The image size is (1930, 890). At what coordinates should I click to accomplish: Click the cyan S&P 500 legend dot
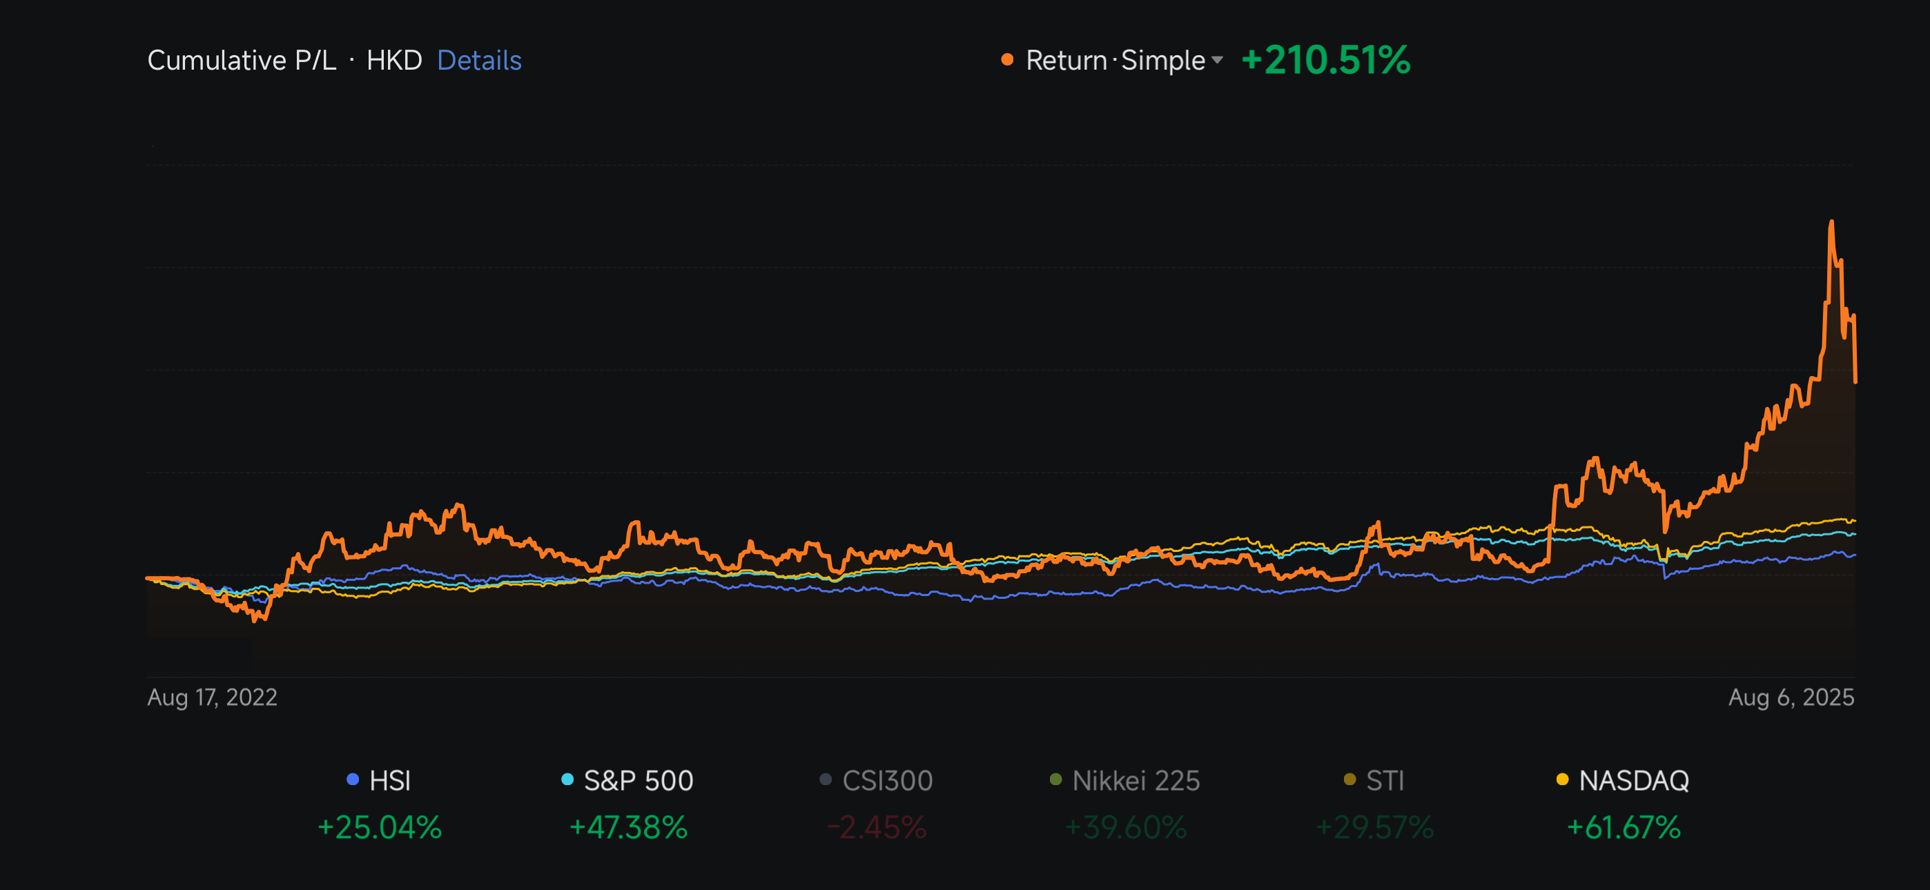567,779
